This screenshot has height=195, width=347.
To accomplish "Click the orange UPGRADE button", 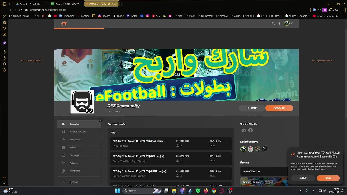I will tap(279, 108).
